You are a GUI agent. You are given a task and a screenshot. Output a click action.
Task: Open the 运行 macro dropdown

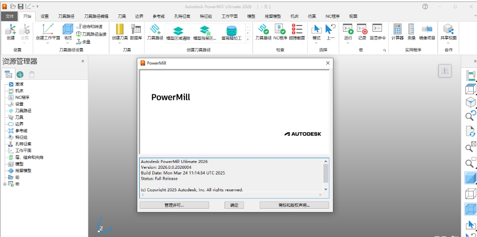point(348,43)
